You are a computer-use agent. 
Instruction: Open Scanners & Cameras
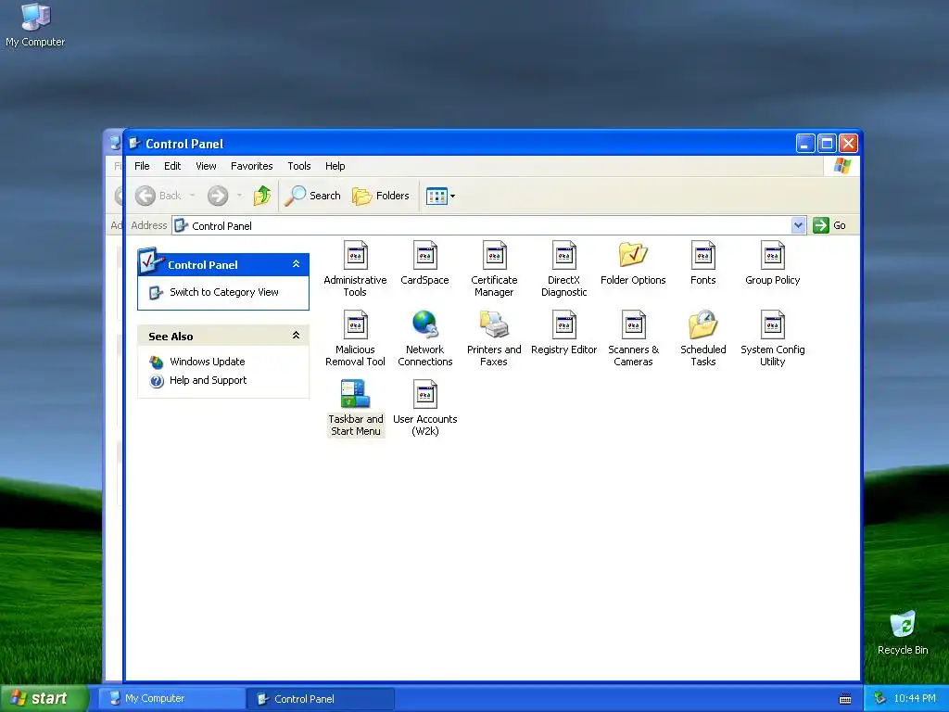click(633, 338)
